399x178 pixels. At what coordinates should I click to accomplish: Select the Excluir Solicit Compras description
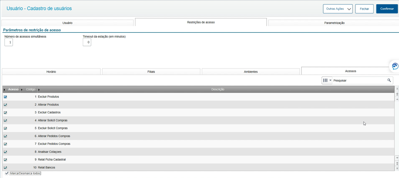[x=53, y=128]
